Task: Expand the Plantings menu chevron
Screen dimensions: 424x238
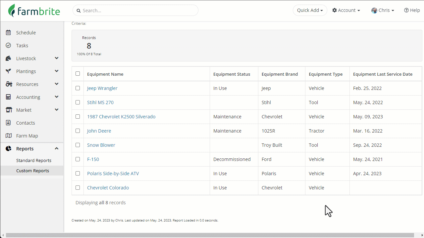Action: [x=57, y=71]
